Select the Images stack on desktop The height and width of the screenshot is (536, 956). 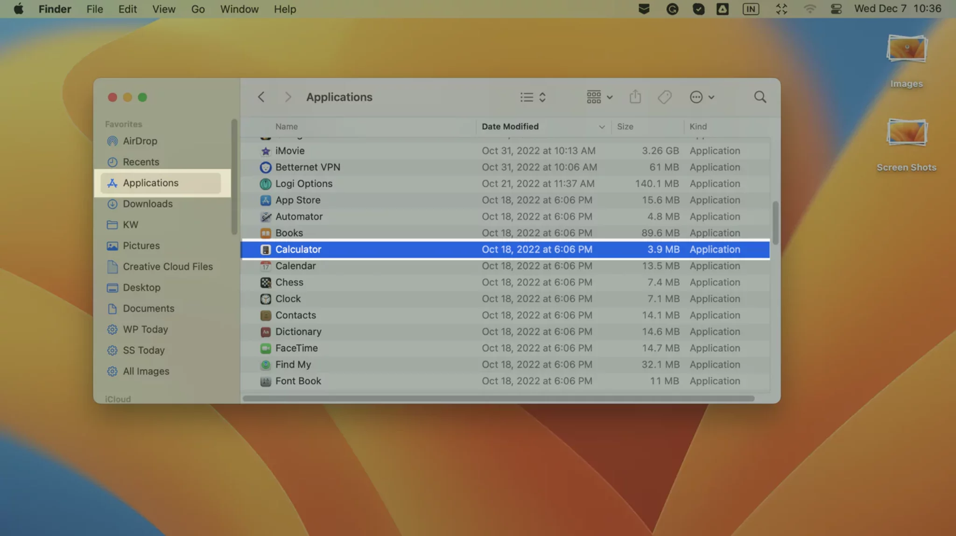point(906,61)
